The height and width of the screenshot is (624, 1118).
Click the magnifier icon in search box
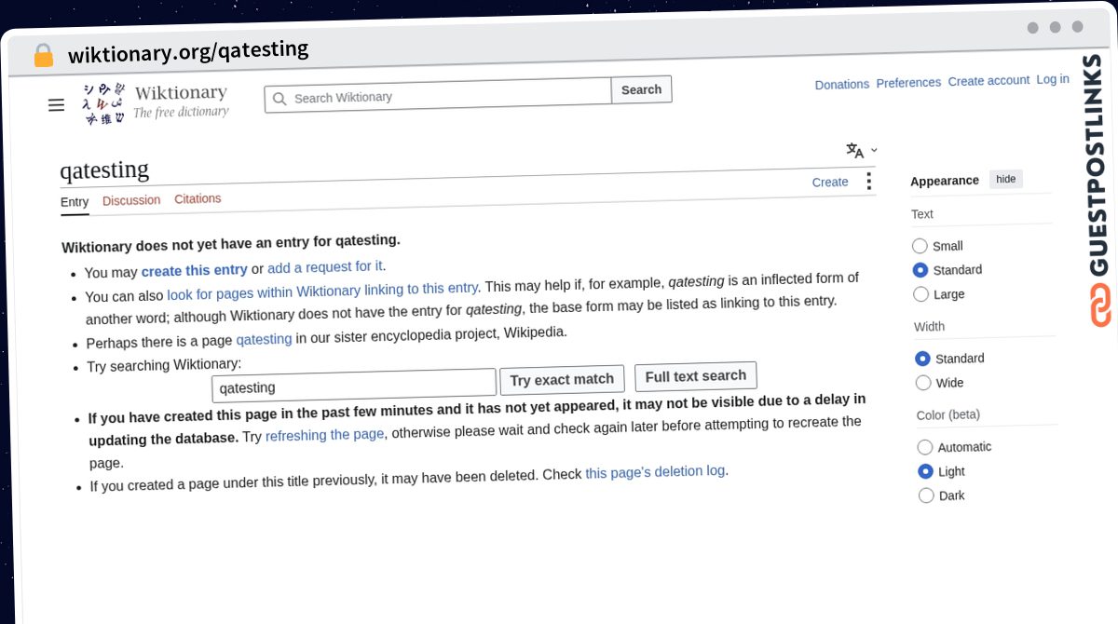click(x=279, y=99)
